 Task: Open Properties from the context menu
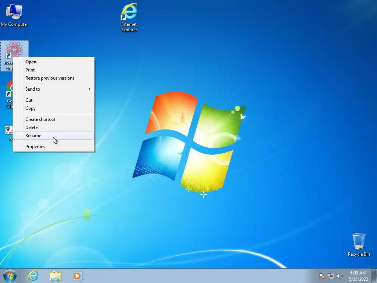tap(54, 147)
